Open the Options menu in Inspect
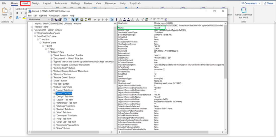This screenshot has height=137, width=276. [x=43, y=15]
